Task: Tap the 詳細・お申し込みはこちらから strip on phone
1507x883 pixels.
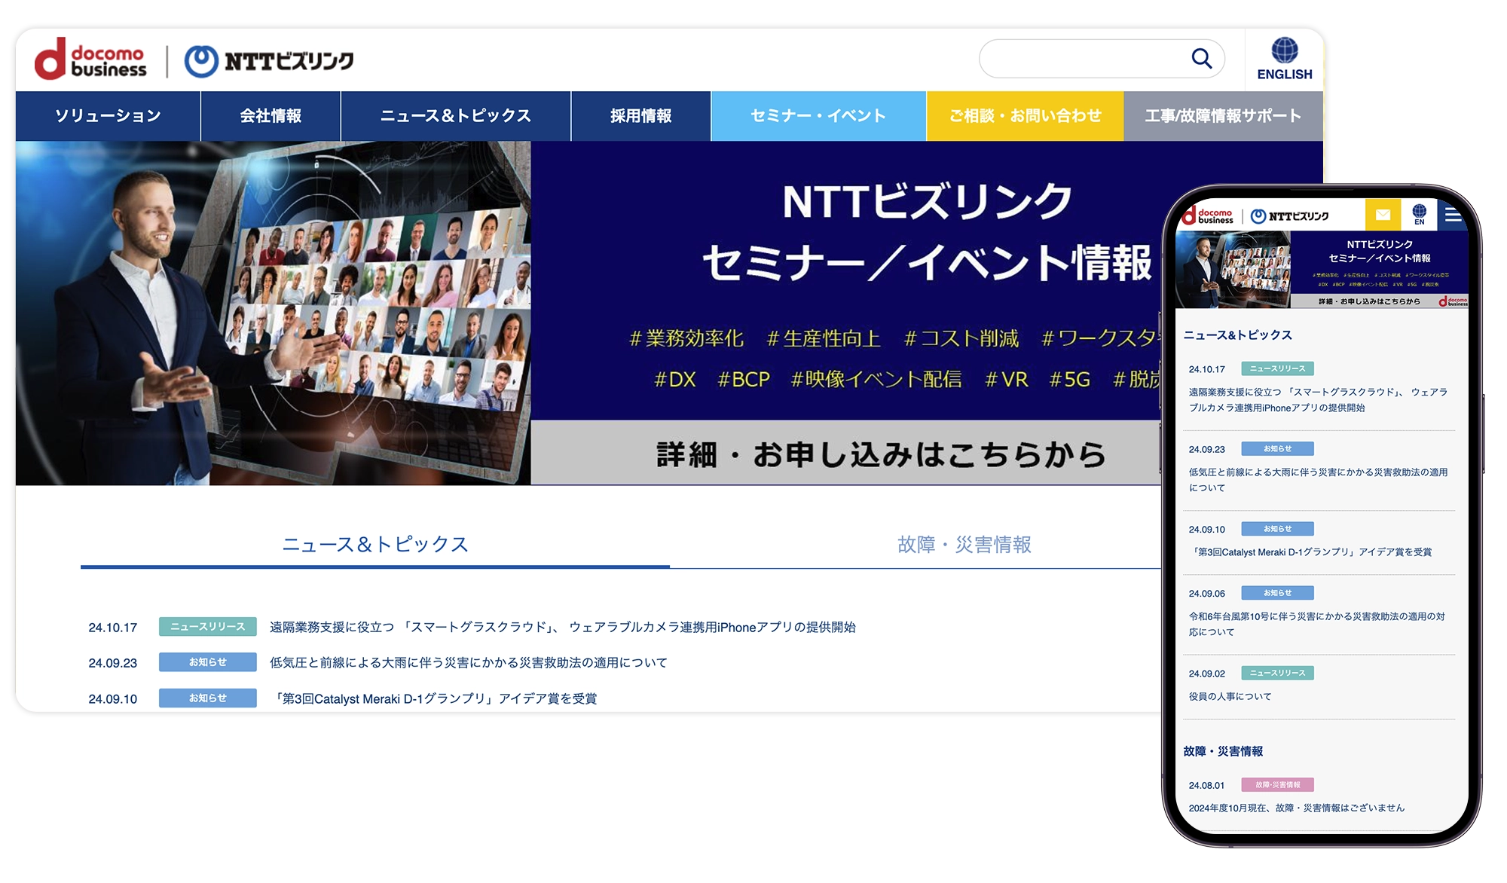Action: tap(1368, 301)
